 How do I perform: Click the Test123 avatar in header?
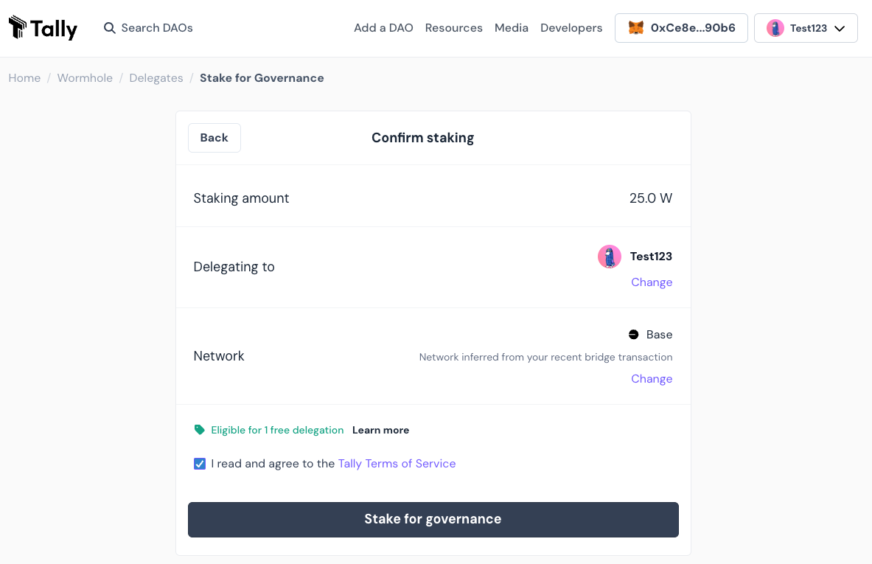click(x=775, y=28)
